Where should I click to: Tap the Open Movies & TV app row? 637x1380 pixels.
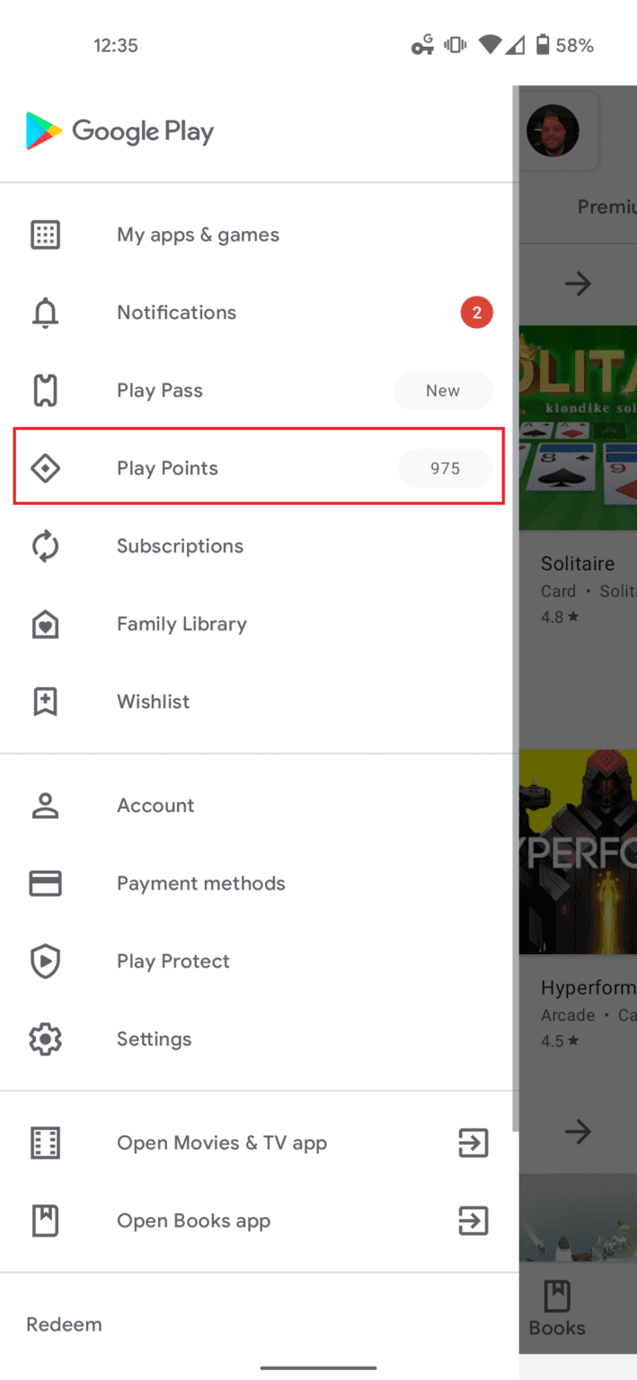click(222, 1142)
